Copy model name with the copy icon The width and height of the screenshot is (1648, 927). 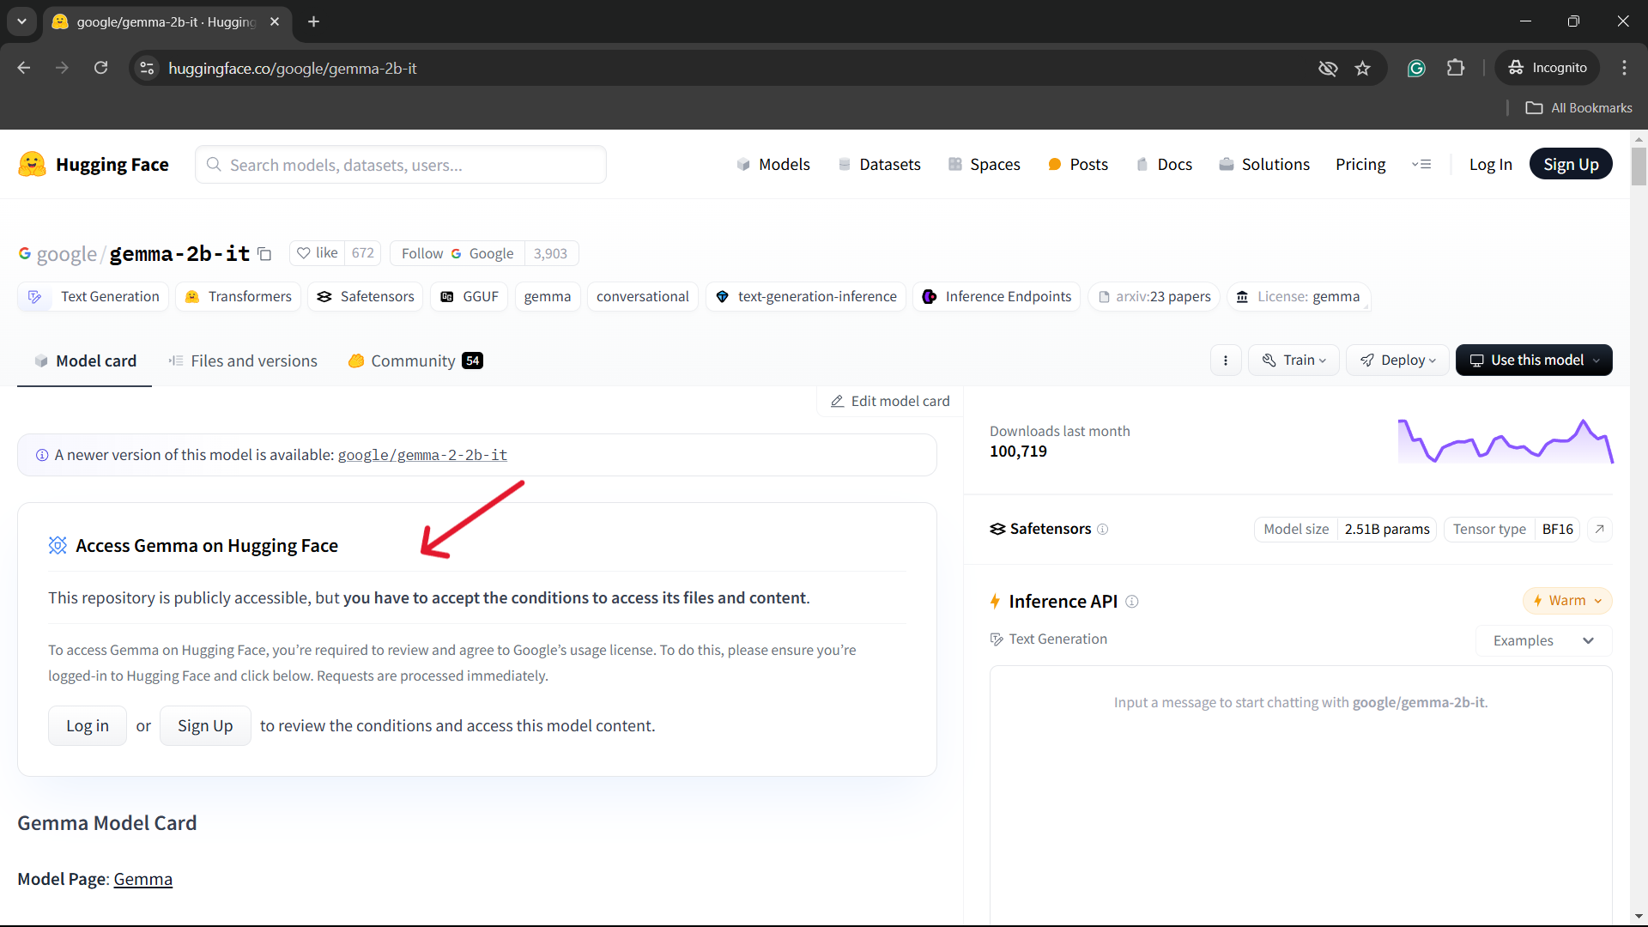pos(265,254)
